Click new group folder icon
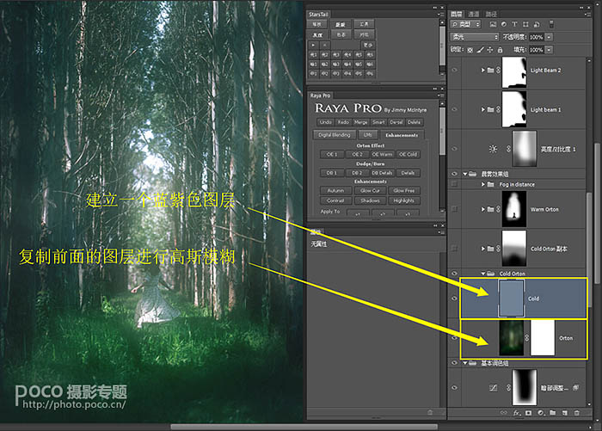Image resolution: width=602 pixels, height=431 pixels. 552,413
